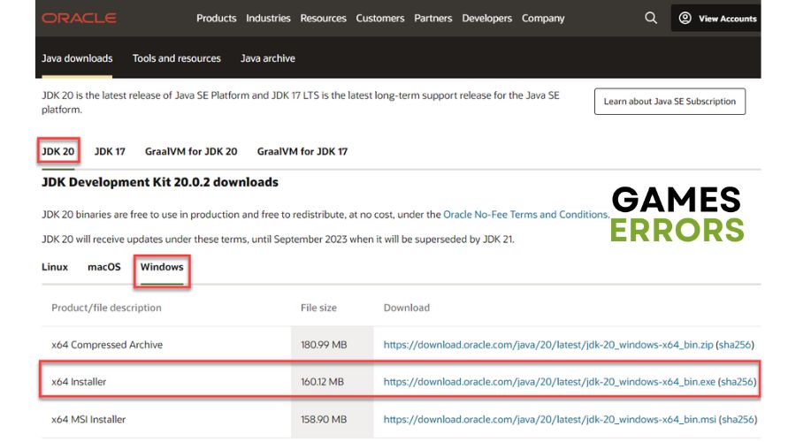Select the JDK 20 tab
This screenshot has width=796, height=442.
57,151
